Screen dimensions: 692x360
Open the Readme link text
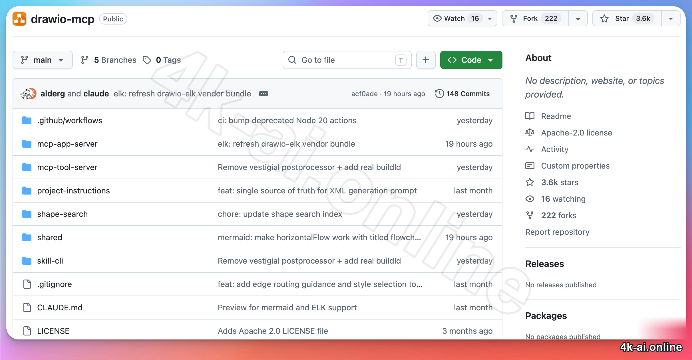556,116
